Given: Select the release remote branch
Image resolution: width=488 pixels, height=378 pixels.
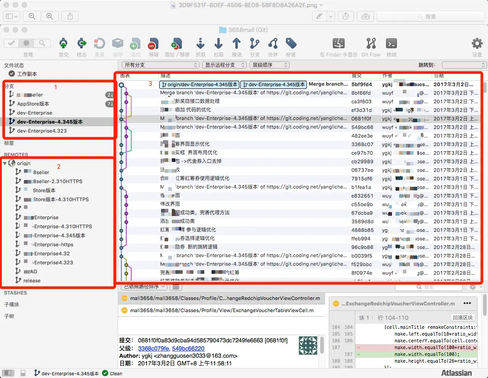Looking at the screenshot, I should click(x=32, y=281).
